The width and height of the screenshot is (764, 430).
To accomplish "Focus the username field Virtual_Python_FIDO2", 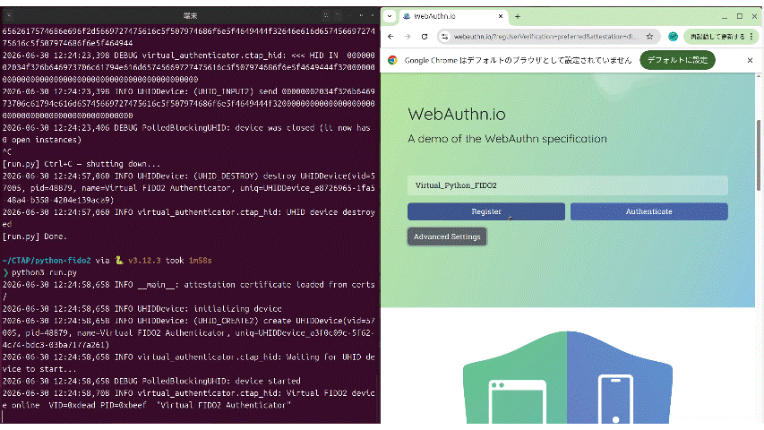I will pos(568,185).
